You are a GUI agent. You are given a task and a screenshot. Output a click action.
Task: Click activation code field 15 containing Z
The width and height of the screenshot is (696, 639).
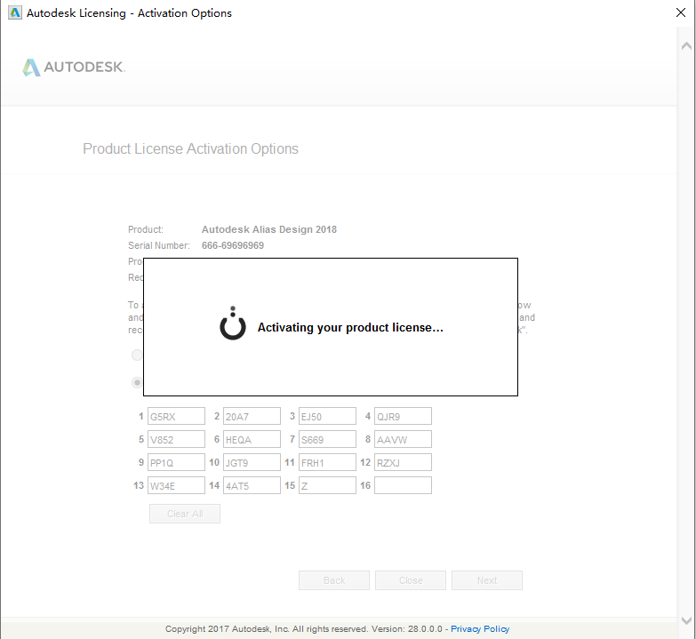pos(327,485)
